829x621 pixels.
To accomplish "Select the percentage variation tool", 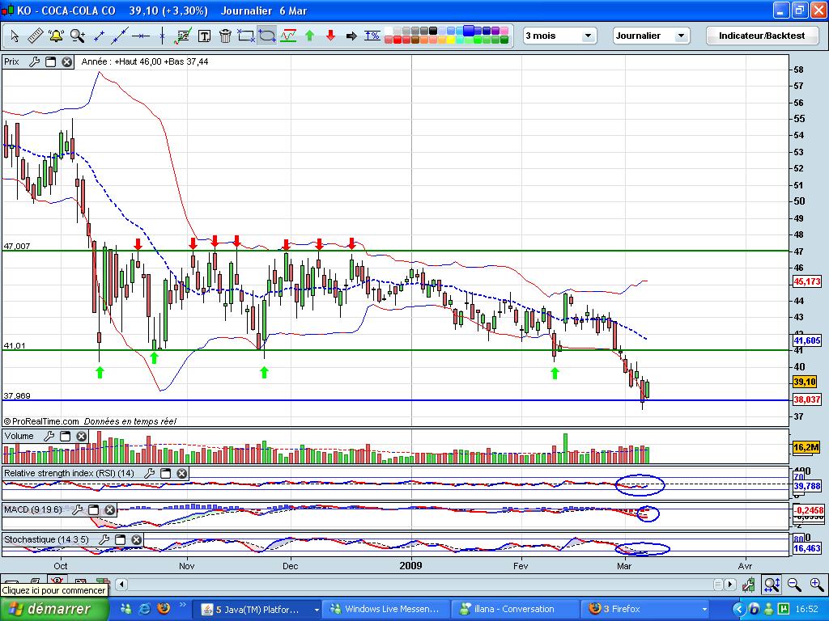I will [x=372, y=36].
